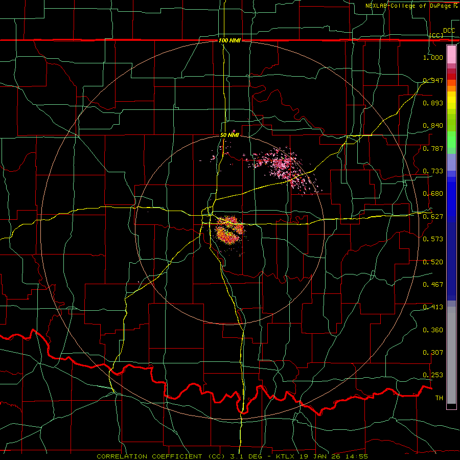
Task: Click the DCC label above the scale
Action: pos(449,31)
